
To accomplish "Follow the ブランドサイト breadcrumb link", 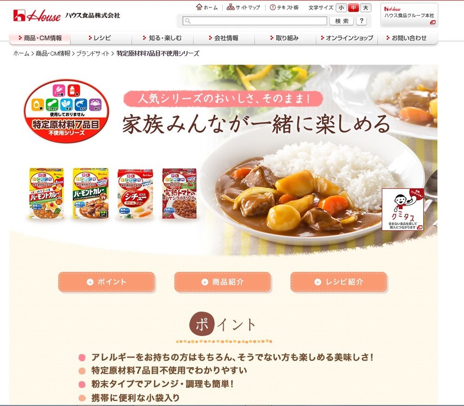I will 93,53.
